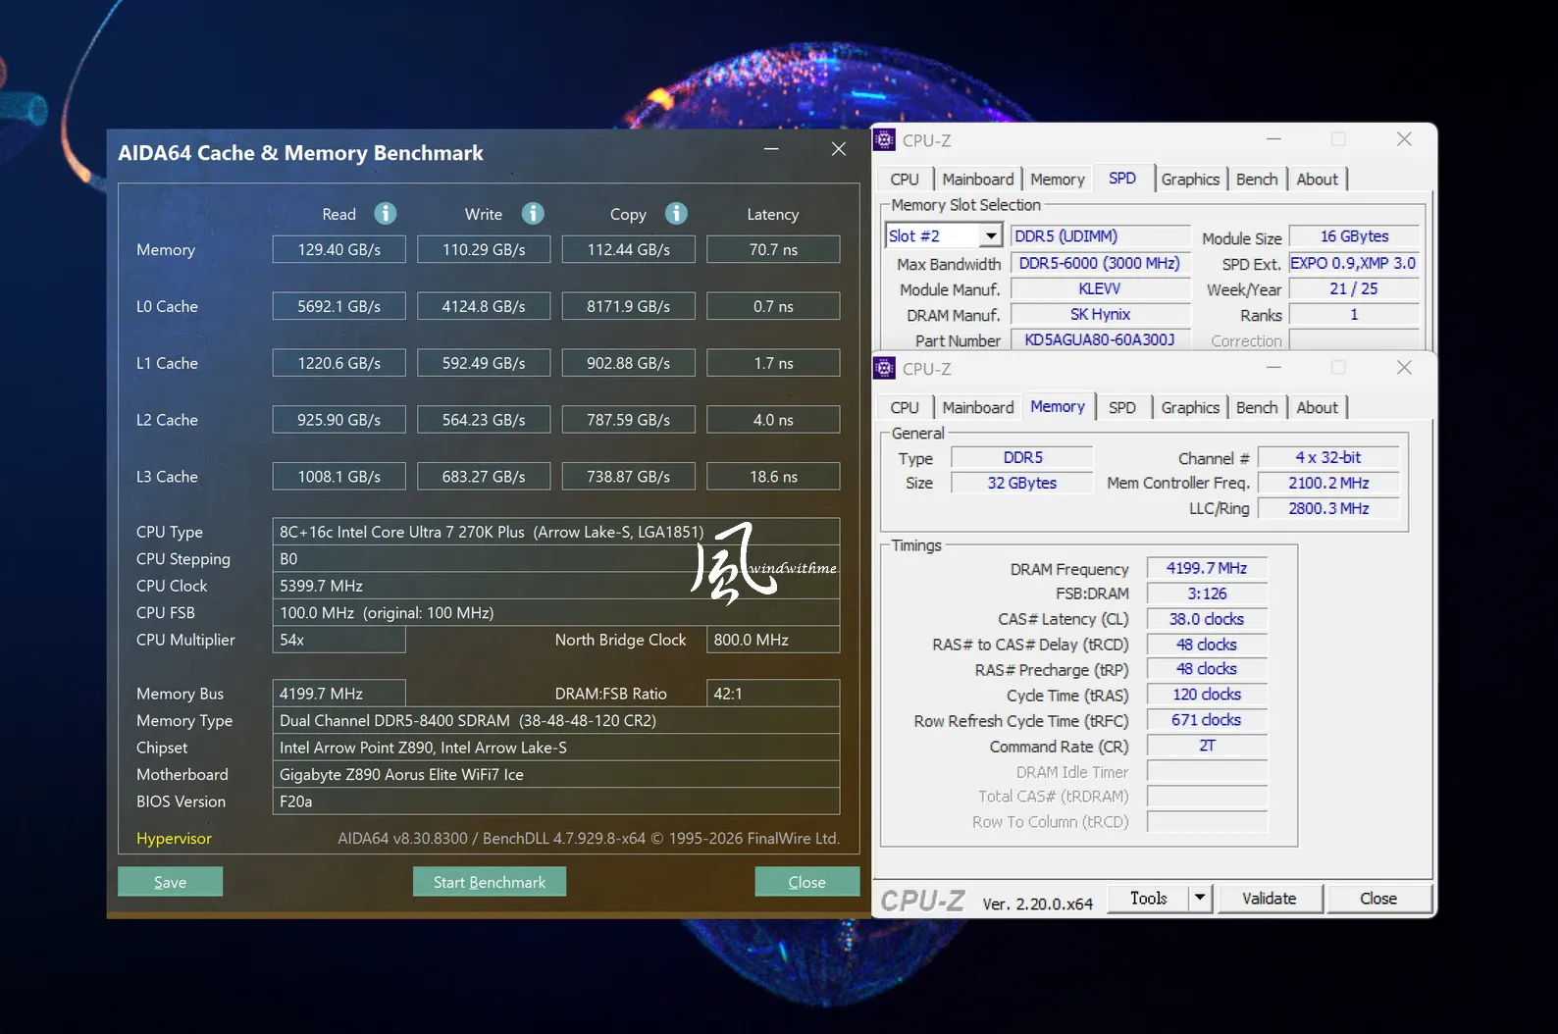Select Memory tab in lower CPU-Z window
This screenshot has height=1034, width=1558.
tap(1058, 407)
